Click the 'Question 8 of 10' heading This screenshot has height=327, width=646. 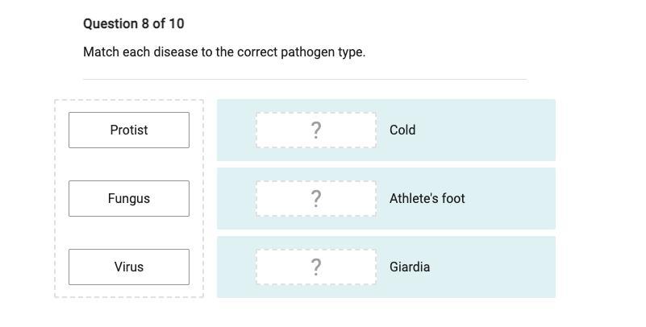133,23
